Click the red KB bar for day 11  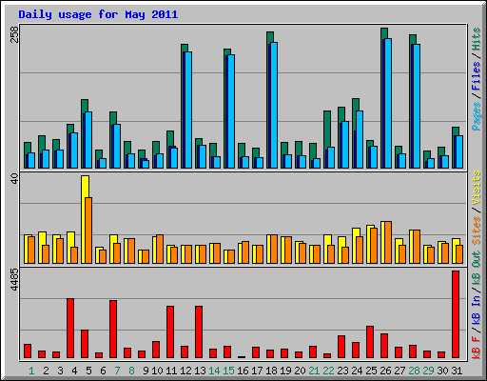(170, 332)
